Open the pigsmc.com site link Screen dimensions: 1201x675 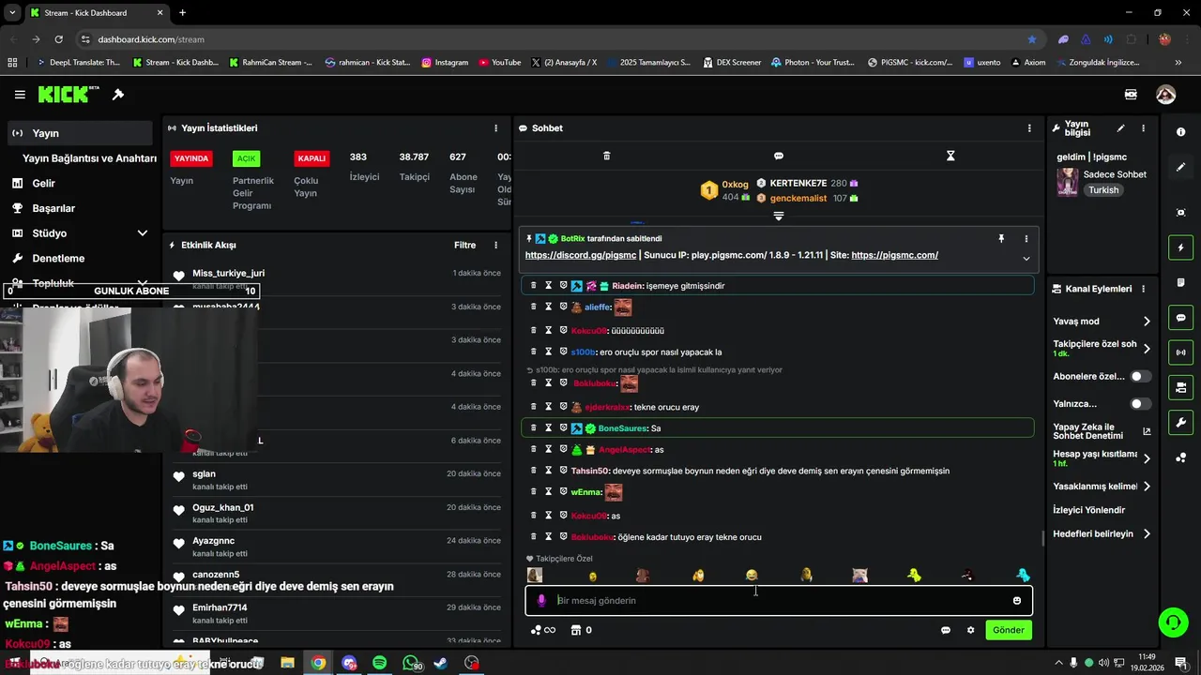coord(895,255)
